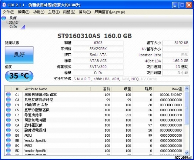Open the 主題(T) menu
Viewport: 194px width, 160px height.
click(54, 12)
